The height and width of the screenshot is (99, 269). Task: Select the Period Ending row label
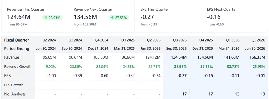click(17, 49)
